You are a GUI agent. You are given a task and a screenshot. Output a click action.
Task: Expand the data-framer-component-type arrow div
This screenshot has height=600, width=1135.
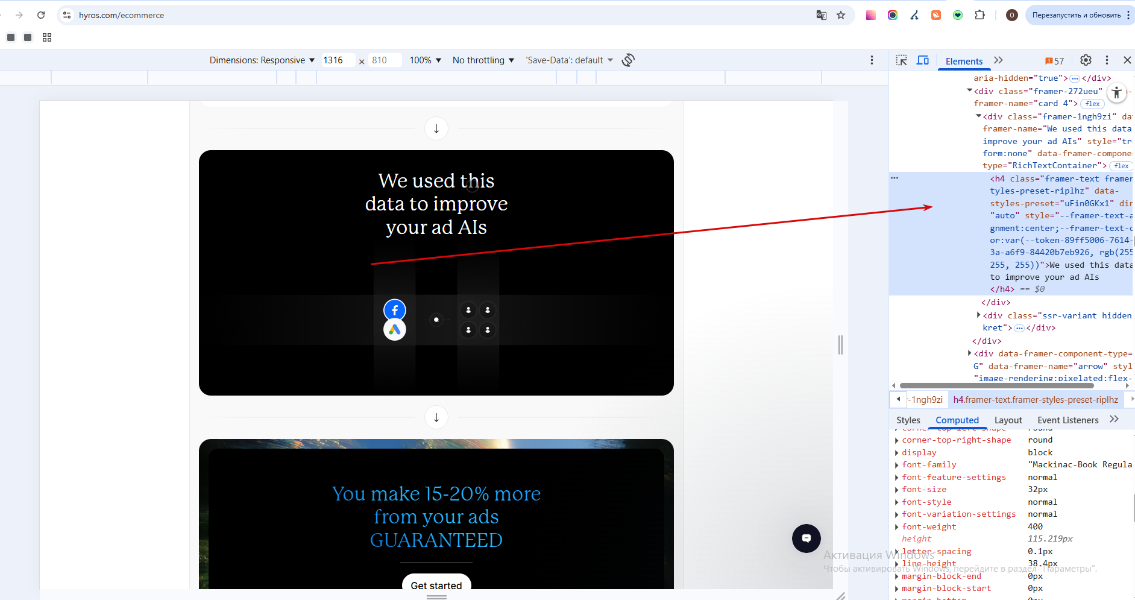pos(969,353)
